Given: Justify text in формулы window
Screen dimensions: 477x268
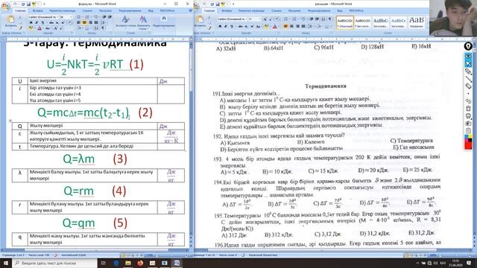Looking at the screenshot, I should pyautogui.click(x=95, y=23).
